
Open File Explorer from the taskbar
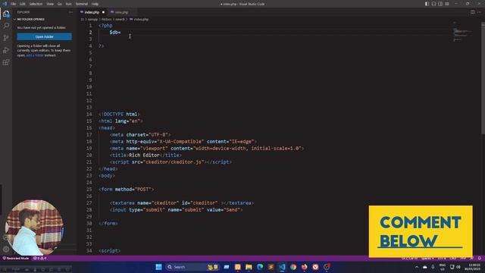(249, 267)
